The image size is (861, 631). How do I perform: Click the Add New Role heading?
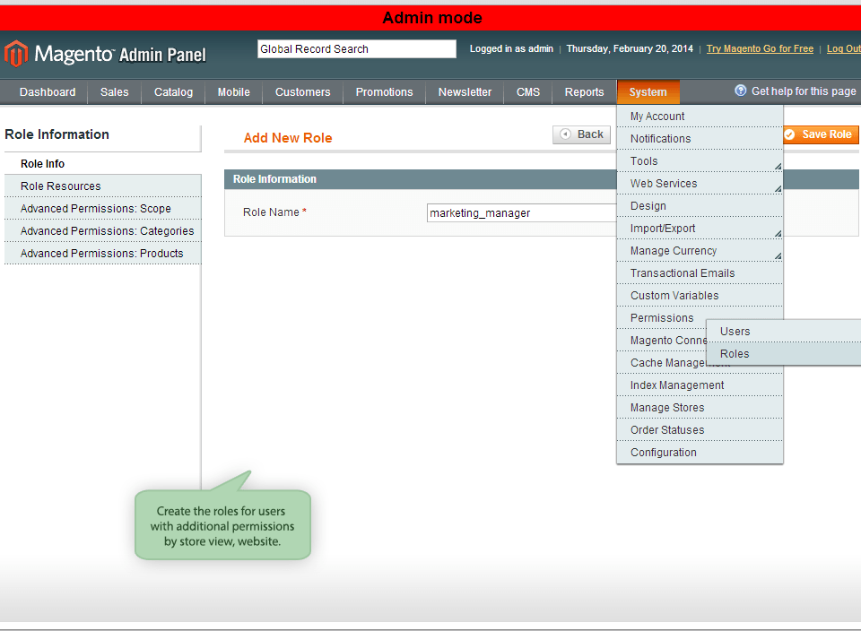coord(288,138)
